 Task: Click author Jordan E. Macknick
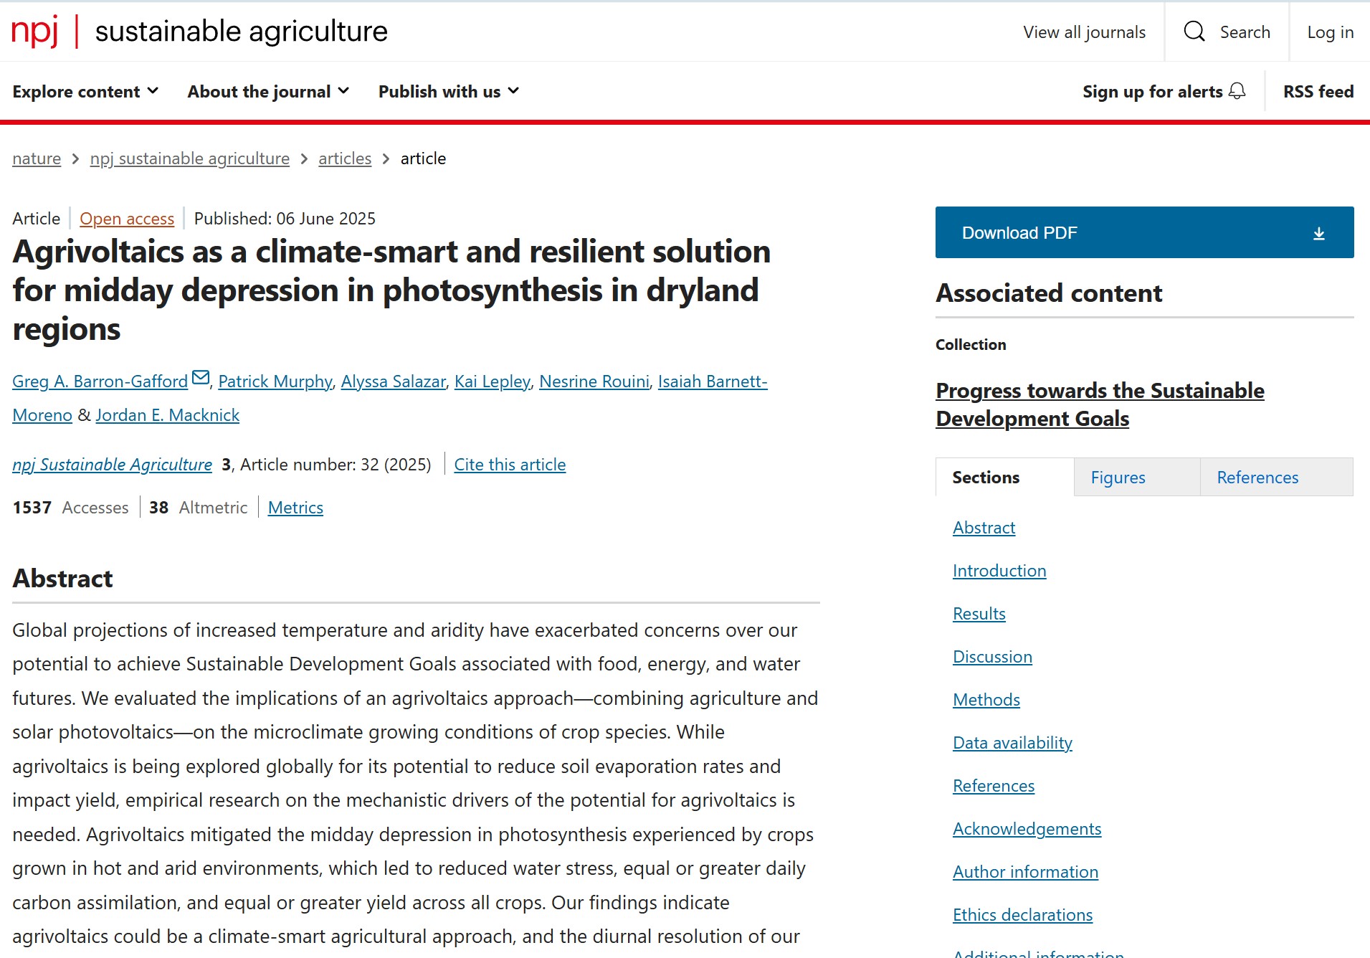[167, 414]
